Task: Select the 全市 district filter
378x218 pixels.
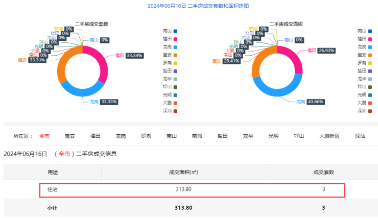Action: pyautogui.click(x=44, y=136)
